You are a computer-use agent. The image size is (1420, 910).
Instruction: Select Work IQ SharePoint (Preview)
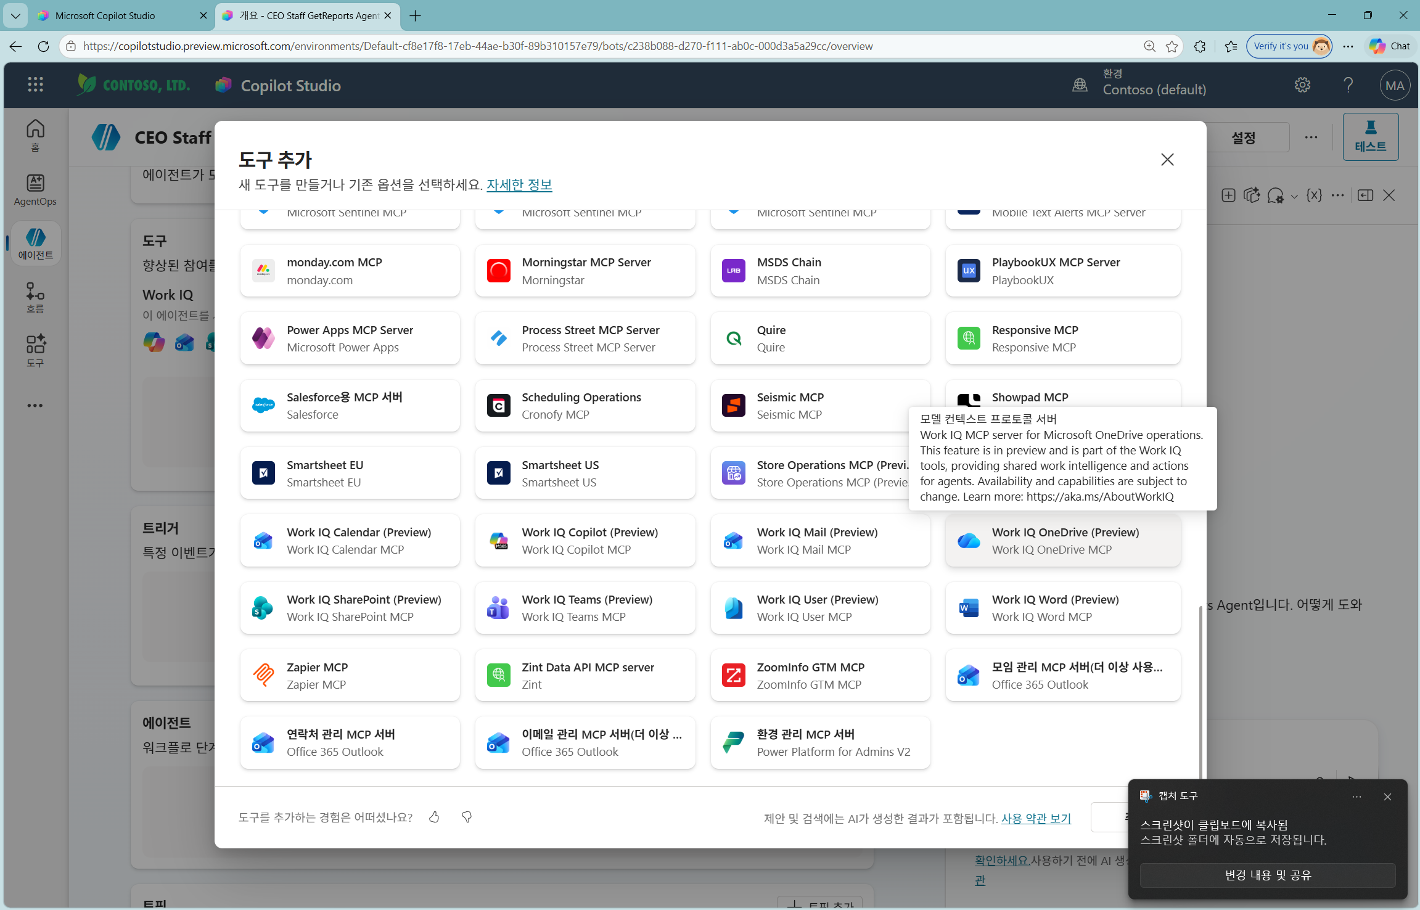[x=350, y=608]
